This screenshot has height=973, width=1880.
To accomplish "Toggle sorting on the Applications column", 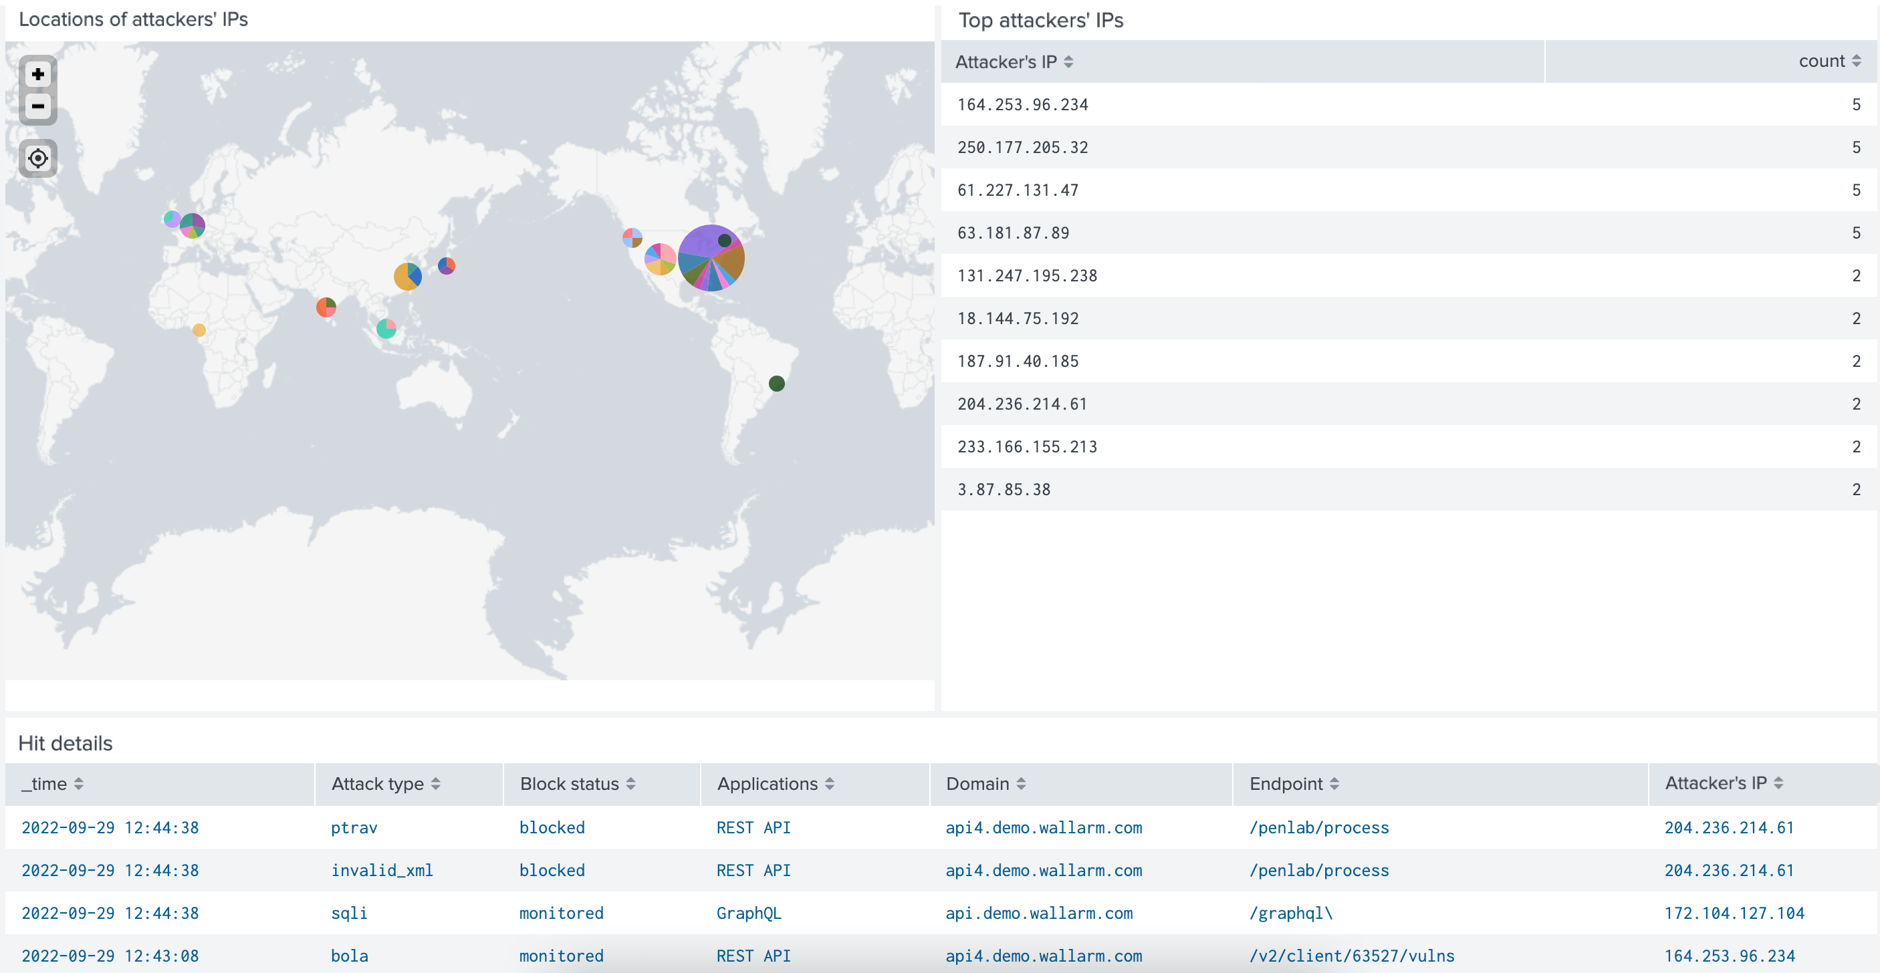I will coord(829,784).
